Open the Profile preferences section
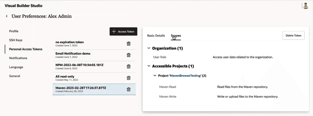This screenshot has width=313, height=116. pos(14,31)
